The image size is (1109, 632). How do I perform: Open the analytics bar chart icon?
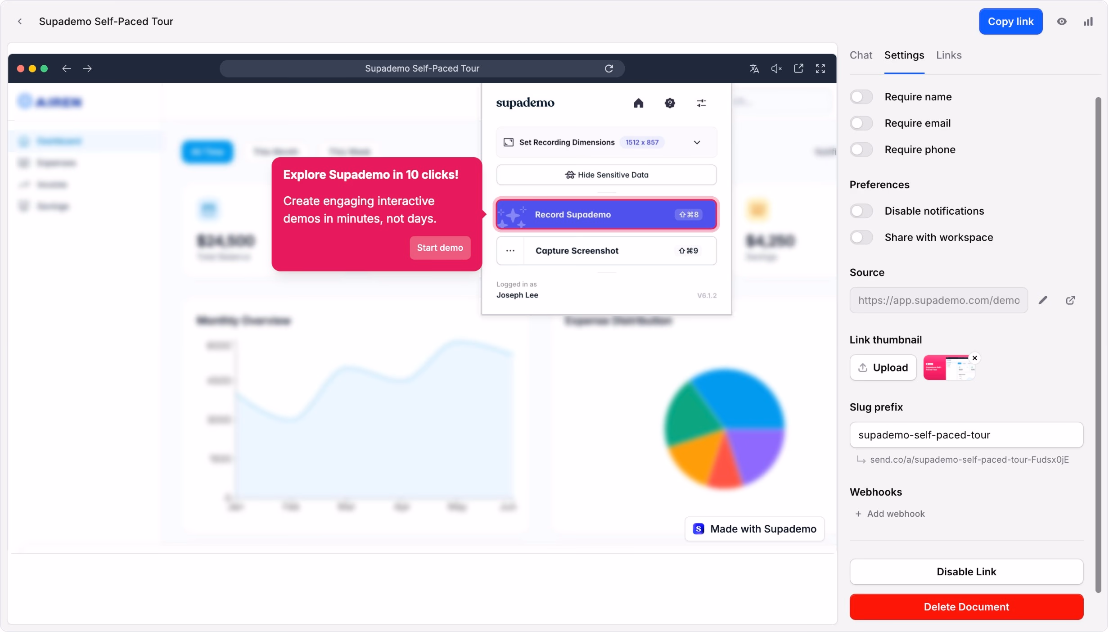(x=1088, y=22)
